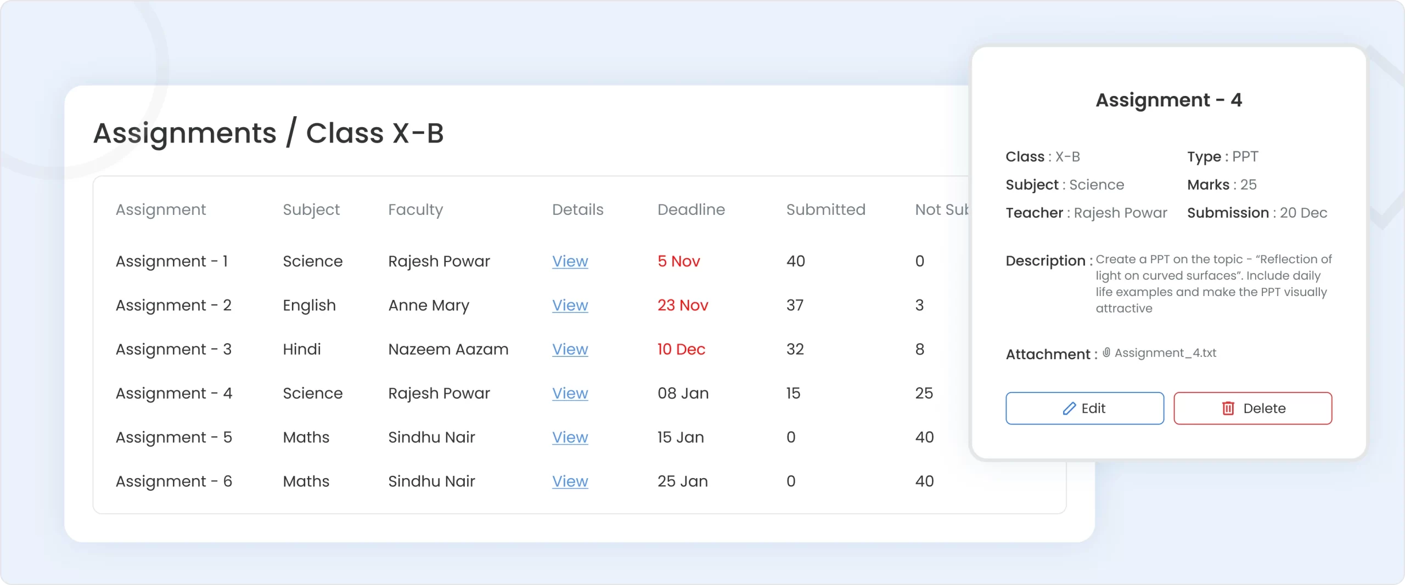This screenshot has width=1405, height=585.
Task: View details of Assignment - 6
Action: 570,481
